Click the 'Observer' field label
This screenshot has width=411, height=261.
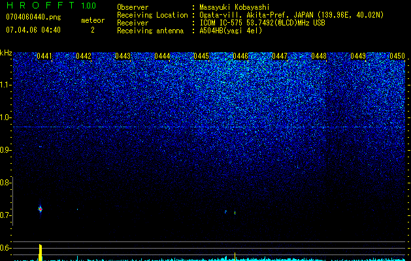click(133, 7)
